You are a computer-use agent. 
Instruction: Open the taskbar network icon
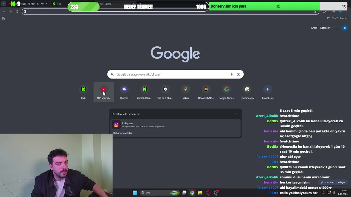329,193
